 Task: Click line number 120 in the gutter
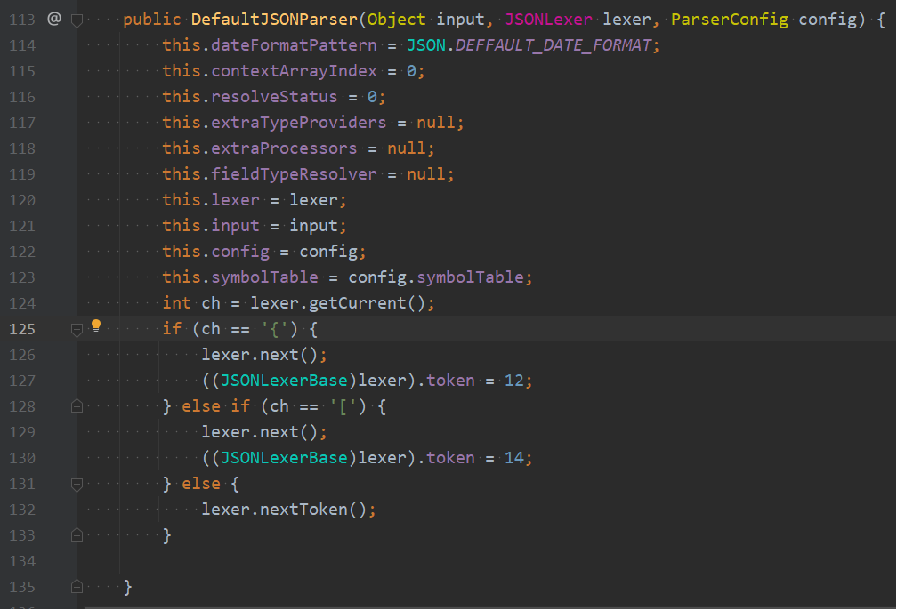click(x=22, y=201)
